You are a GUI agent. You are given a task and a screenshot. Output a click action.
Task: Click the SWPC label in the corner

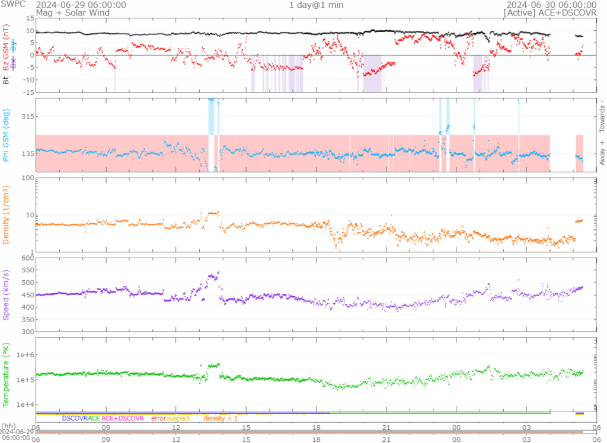click(12, 4)
